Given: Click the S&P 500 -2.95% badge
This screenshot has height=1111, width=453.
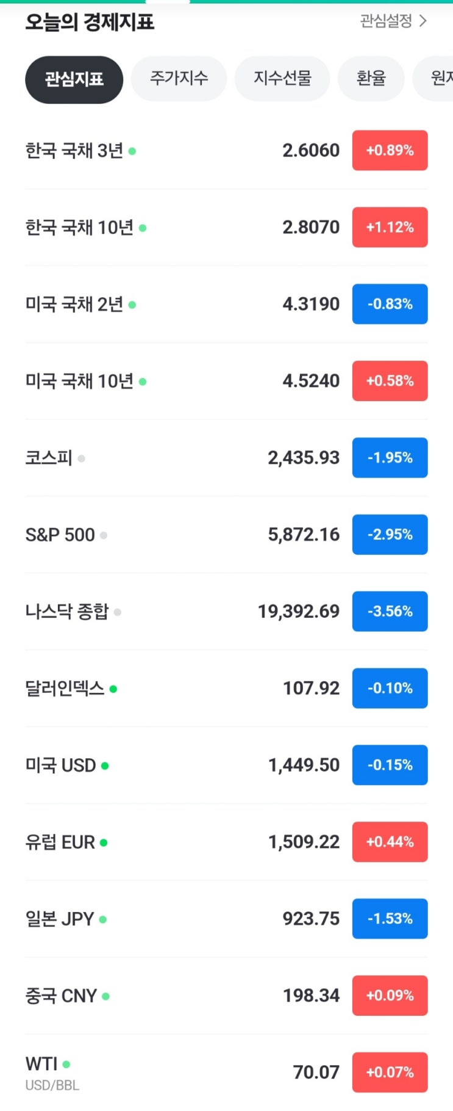Looking at the screenshot, I should 390,535.
